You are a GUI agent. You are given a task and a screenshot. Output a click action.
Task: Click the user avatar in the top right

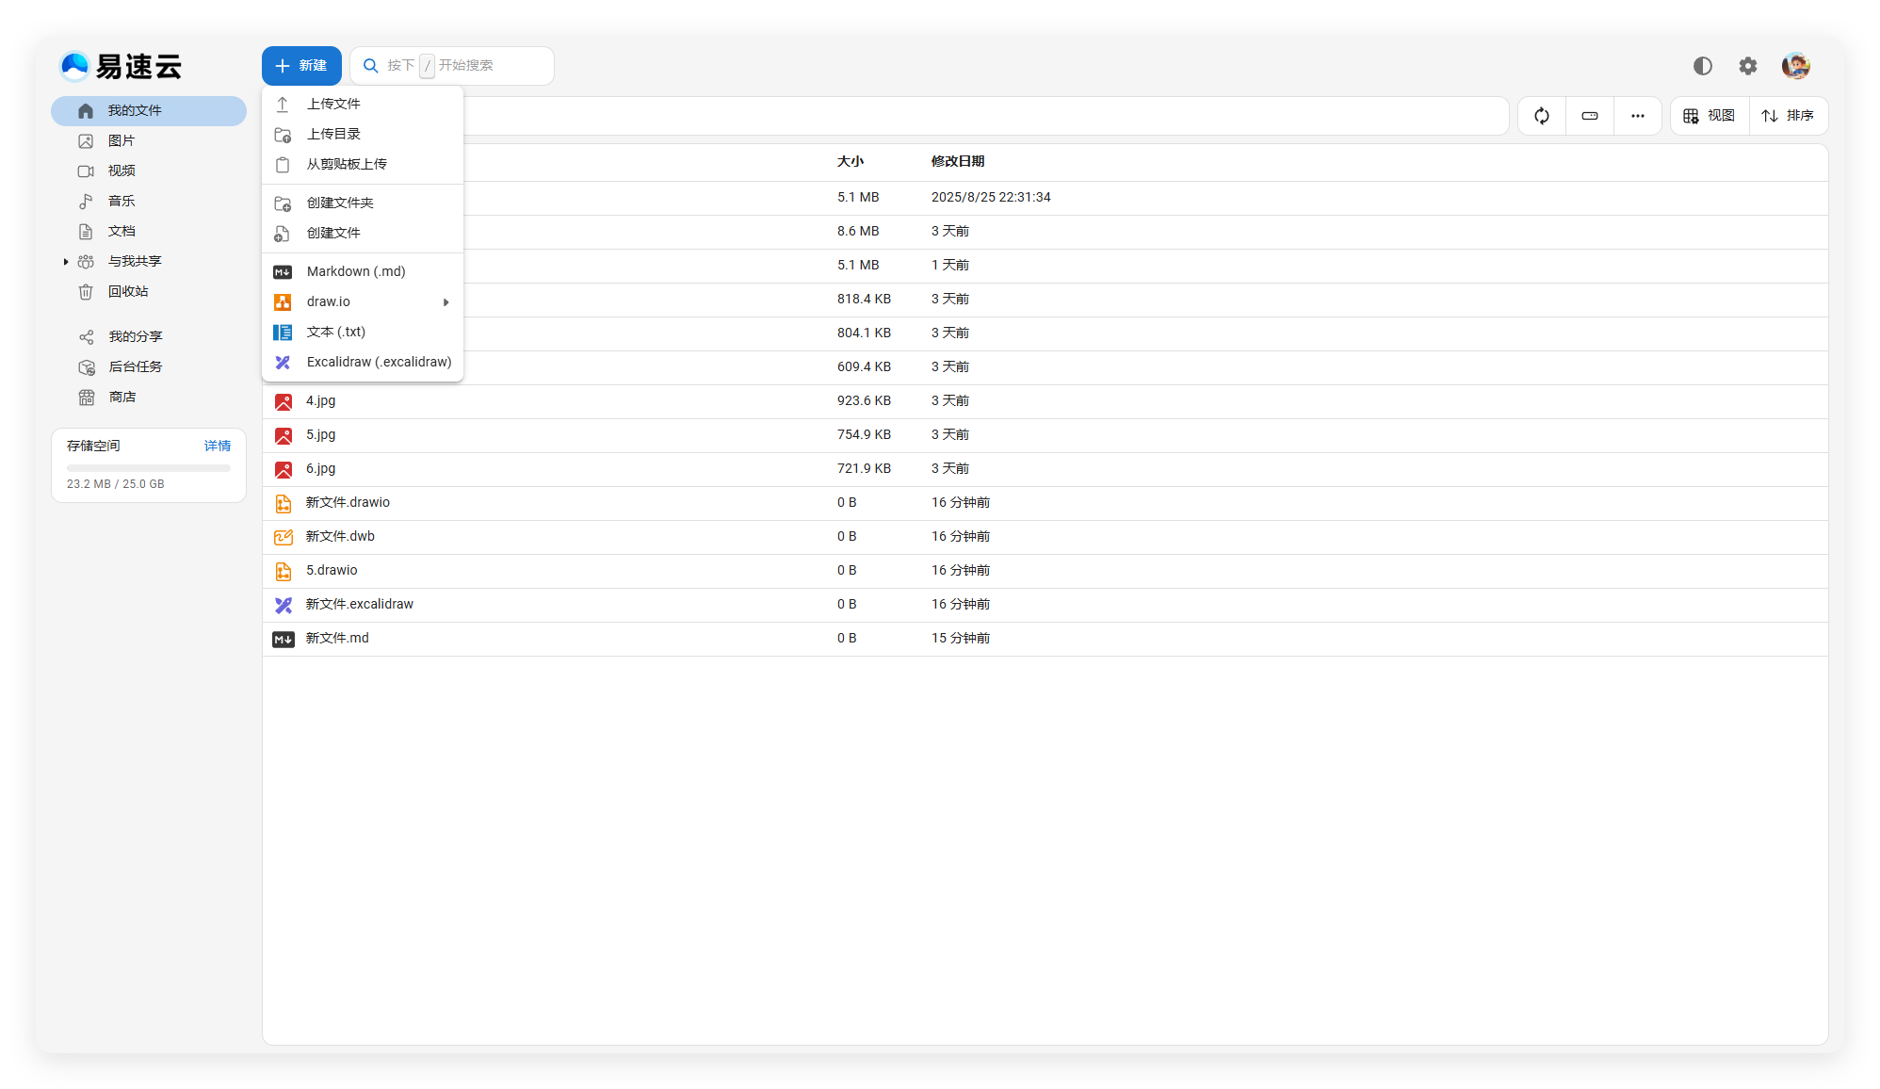tap(1795, 66)
